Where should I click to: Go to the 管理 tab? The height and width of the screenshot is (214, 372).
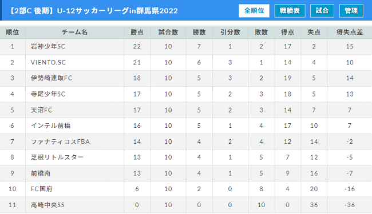point(351,11)
